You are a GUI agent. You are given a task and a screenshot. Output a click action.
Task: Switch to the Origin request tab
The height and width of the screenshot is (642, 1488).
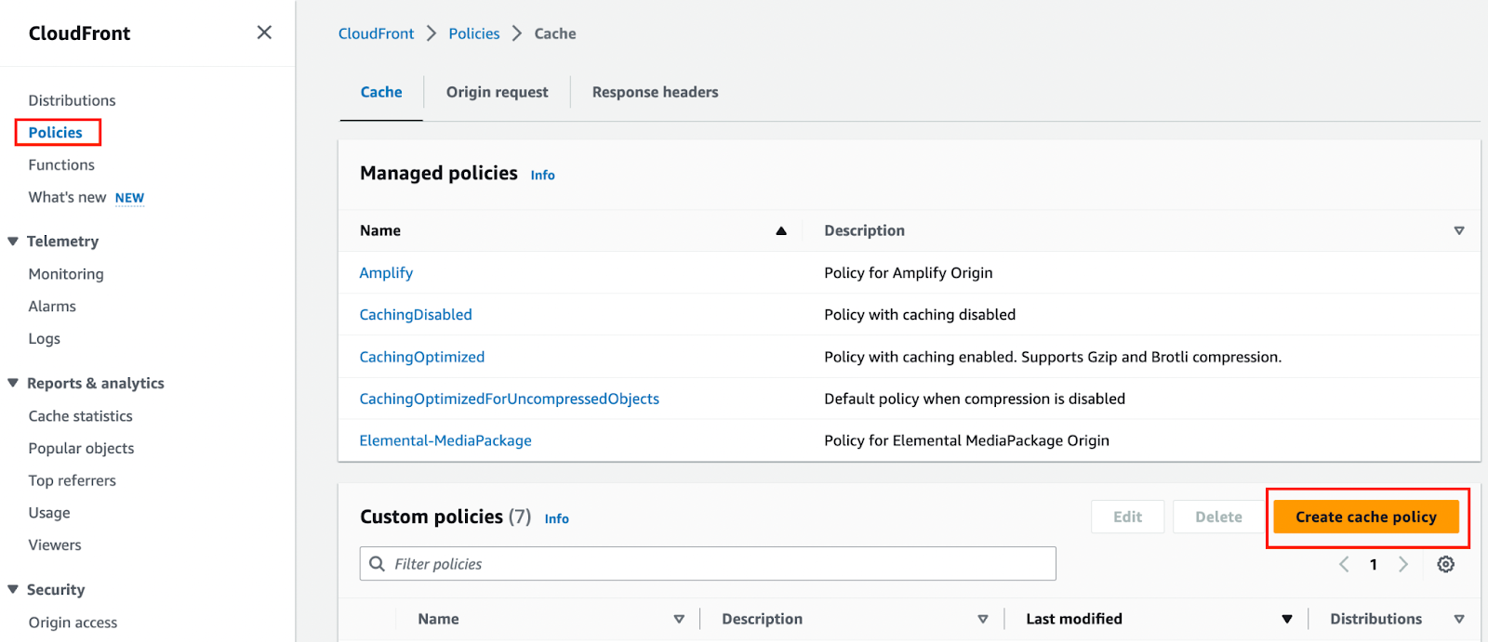(x=497, y=92)
